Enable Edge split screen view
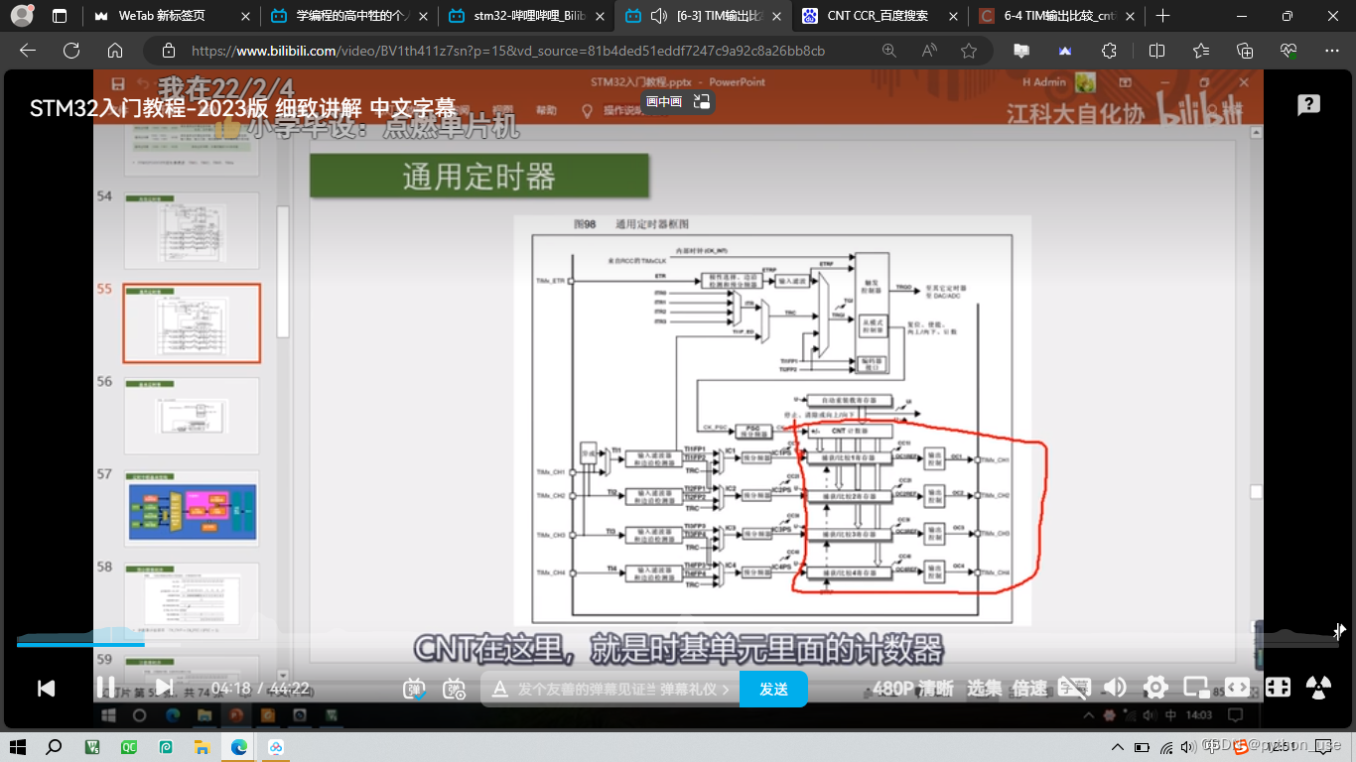The height and width of the screenshot is (762, 1356). (x=1156, y=51)
